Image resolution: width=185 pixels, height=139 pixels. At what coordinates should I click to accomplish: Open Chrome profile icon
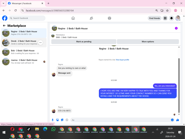175,10
